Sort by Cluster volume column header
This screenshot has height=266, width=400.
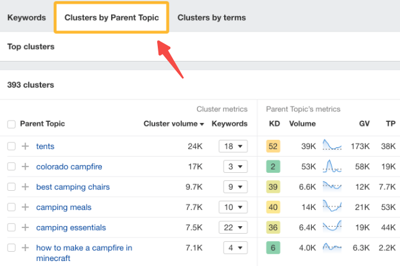click(173, 124)
